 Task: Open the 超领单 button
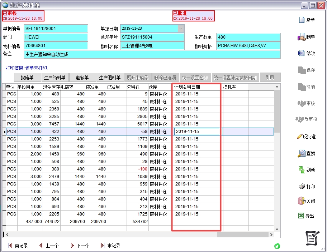(82, 78)
